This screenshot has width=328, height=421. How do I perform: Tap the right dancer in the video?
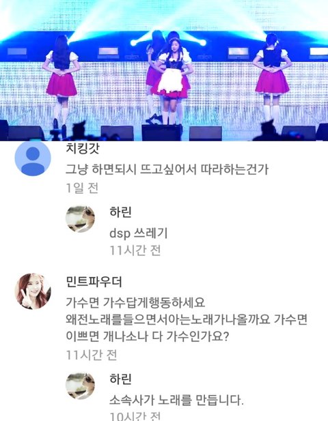[272, 78]
